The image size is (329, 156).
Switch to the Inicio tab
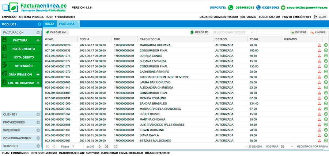(x=49, y=24)
